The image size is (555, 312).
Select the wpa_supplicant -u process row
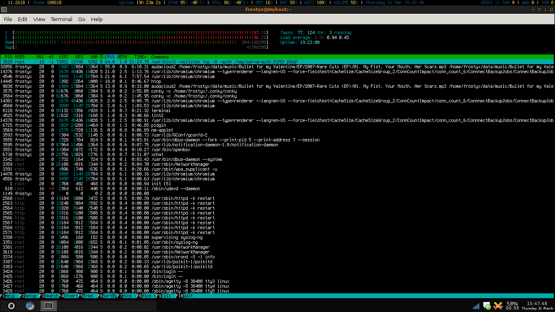[277, 169]
